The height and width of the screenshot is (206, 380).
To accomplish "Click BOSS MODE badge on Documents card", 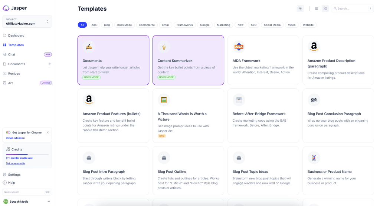I will point(91,77).
